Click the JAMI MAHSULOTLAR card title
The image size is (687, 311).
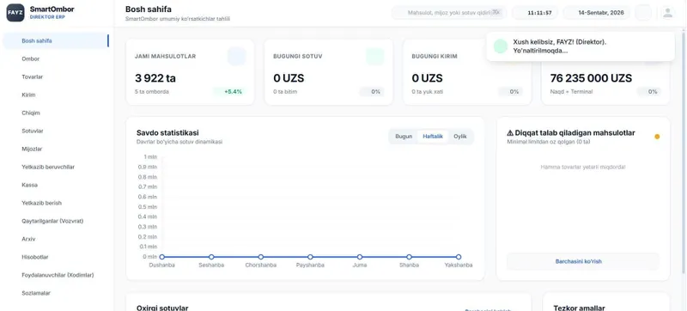pyautogui.click(x=165, y=57)
